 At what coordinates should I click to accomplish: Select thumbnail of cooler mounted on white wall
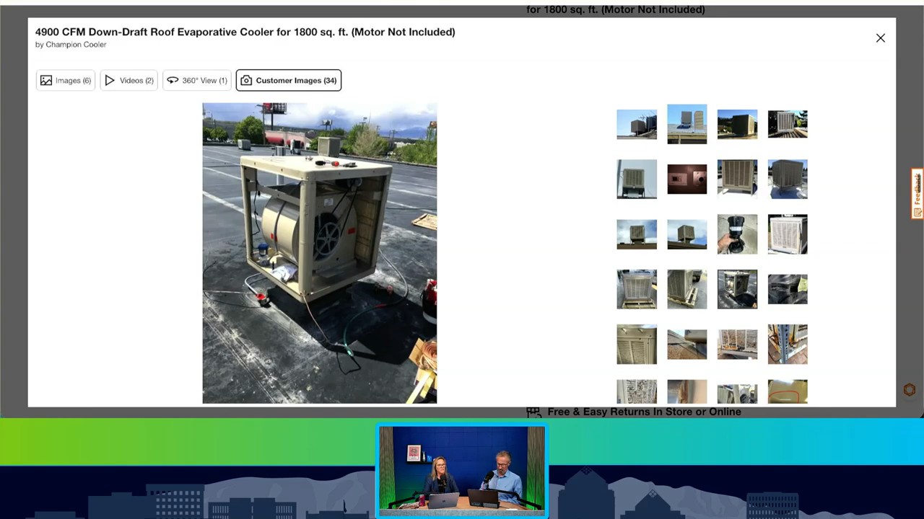637,179
